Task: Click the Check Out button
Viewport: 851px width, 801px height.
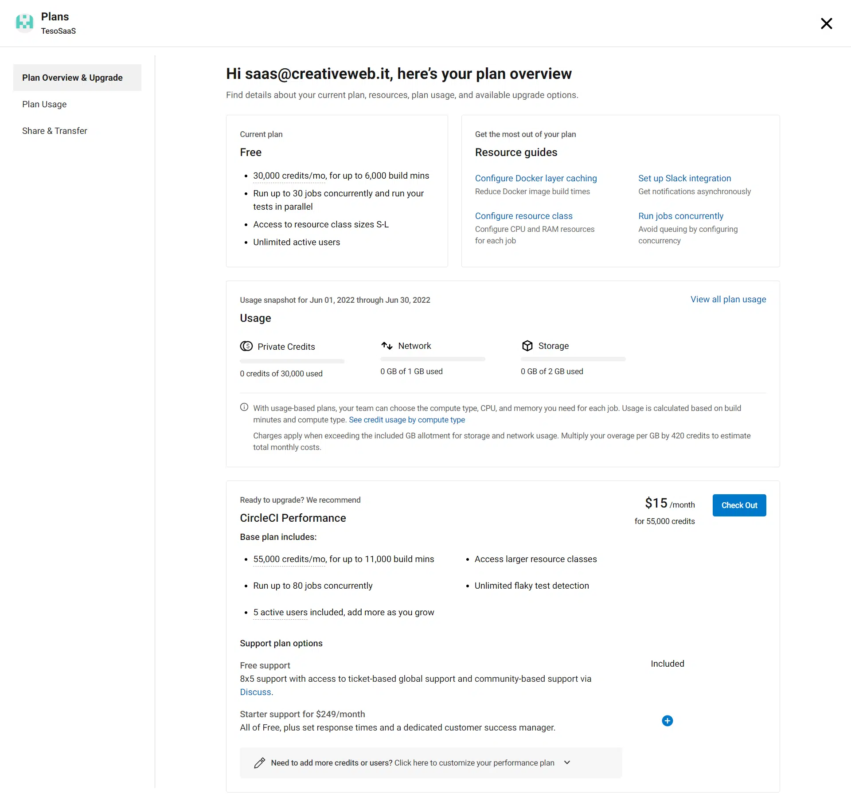Action: click(x=739, y=505)
